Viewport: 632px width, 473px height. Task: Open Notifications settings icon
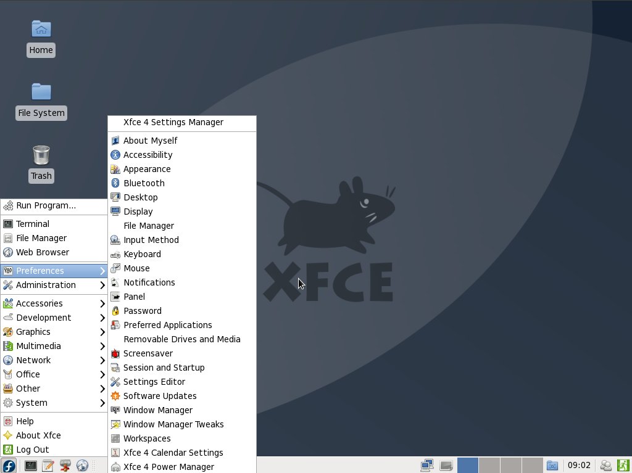[x=115, y=282]
